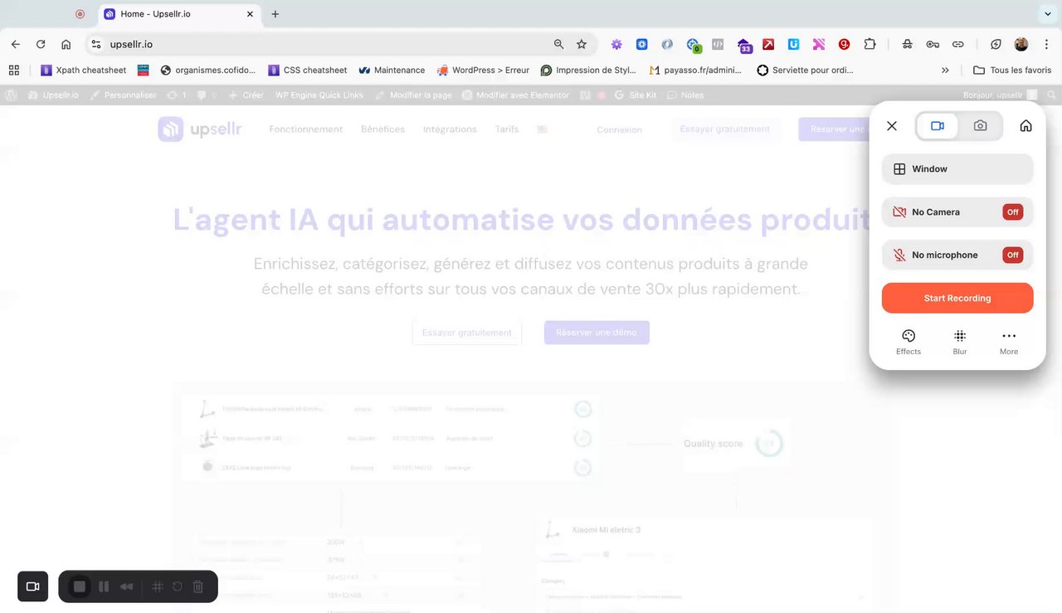The width and height of the screenshot is (1062, 613).
Task: Toggle the microphone Off switch
Action: (1012, 255)
